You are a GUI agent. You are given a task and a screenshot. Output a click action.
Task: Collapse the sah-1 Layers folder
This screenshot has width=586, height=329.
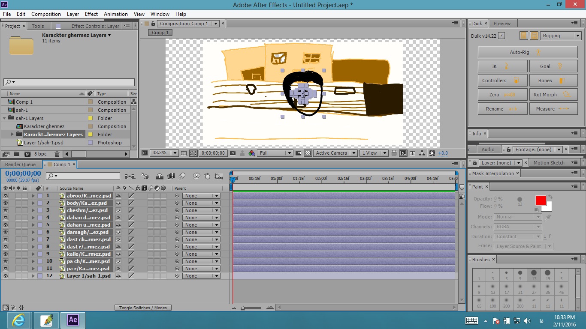4,118
